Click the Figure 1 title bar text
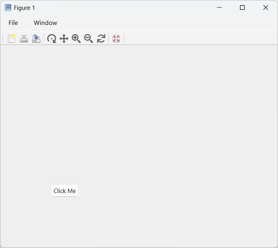278x248 pixels. 24,8
